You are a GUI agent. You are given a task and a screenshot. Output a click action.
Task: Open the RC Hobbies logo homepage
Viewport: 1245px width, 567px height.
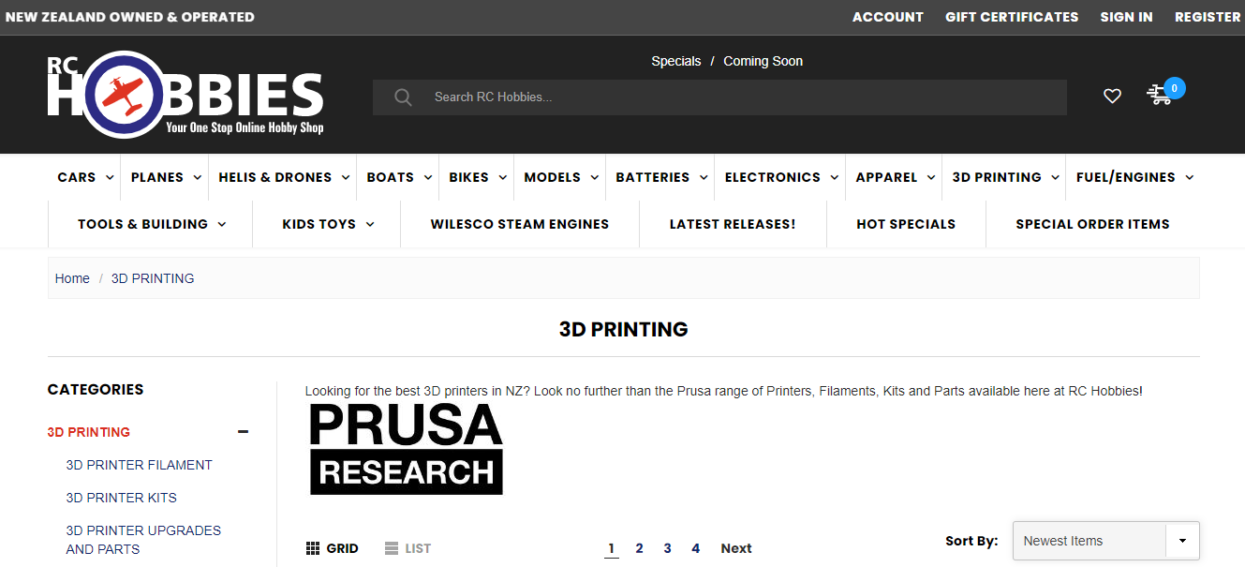[185, 95]
